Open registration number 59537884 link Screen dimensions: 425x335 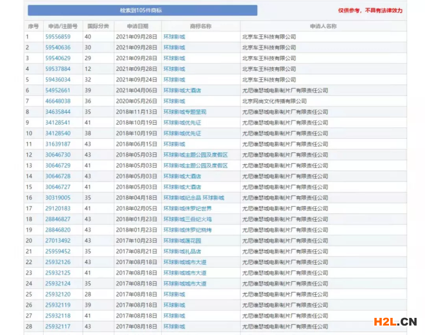(x=58, y=69)
